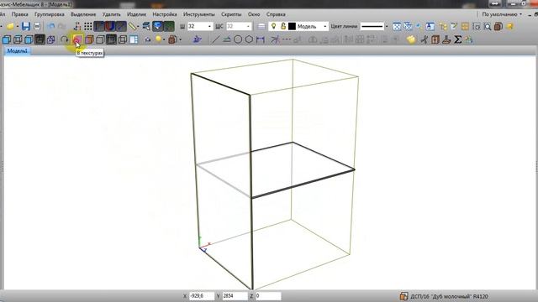Open the Группировка menu
The image size is (538, 302).
tap(50, 14)
